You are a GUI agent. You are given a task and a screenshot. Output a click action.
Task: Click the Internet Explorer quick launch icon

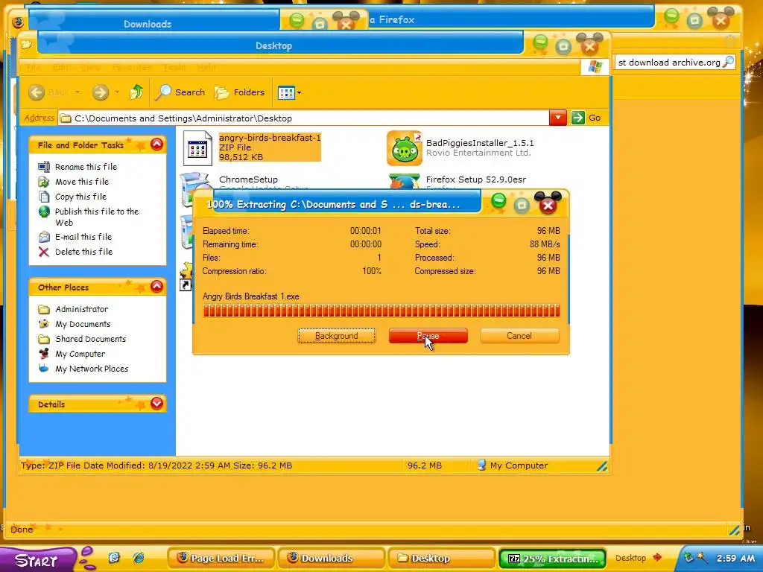click(139, 557)
